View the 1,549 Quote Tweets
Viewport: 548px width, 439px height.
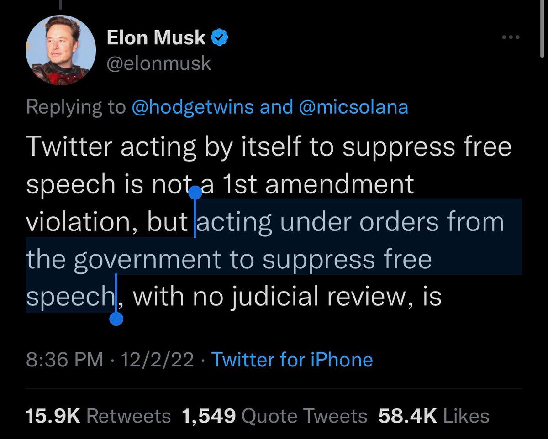pos(274,416)
